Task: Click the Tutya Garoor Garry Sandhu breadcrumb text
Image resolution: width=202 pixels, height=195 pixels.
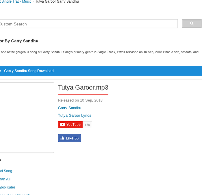Action: click(57, 1)
